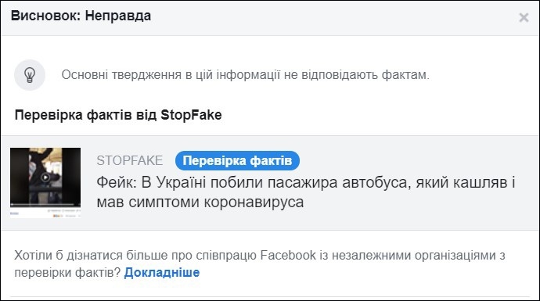Click the text перевірки фактів? before Докладніше
The image size is (540, 301).
click(x=67, y=272)
